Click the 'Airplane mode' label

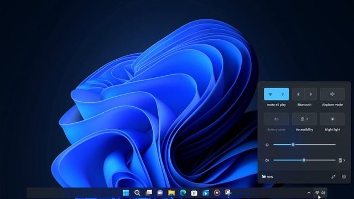point(332,104)
